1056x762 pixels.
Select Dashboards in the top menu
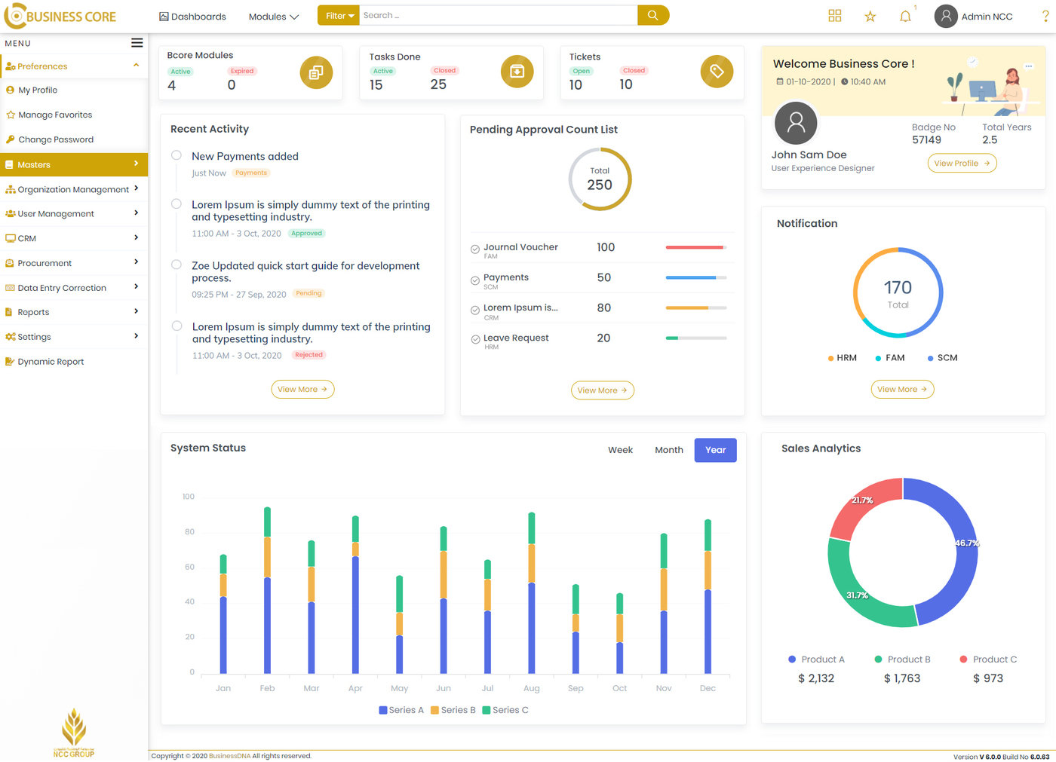point(192,16)
